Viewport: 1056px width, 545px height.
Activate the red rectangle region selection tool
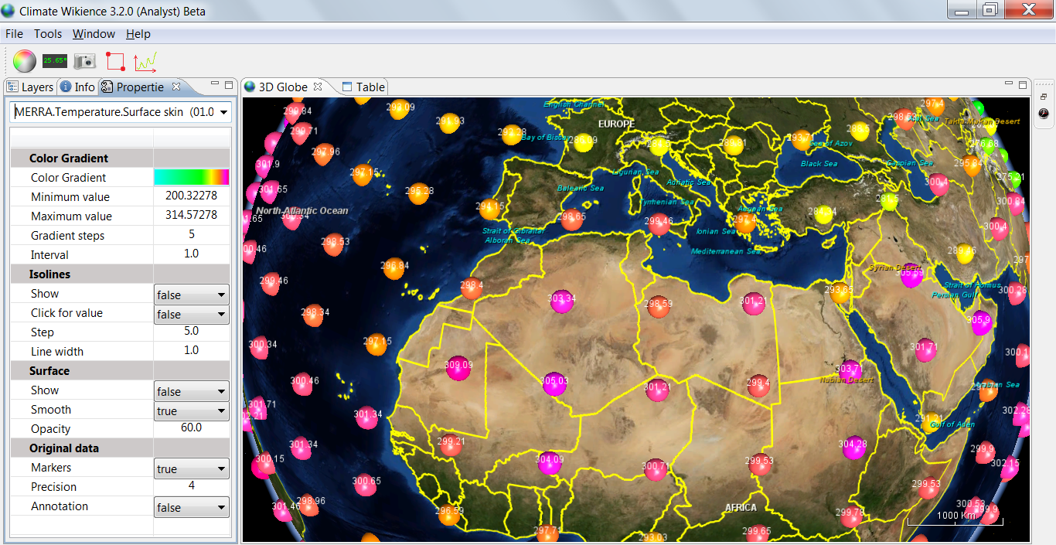(114, 61)
